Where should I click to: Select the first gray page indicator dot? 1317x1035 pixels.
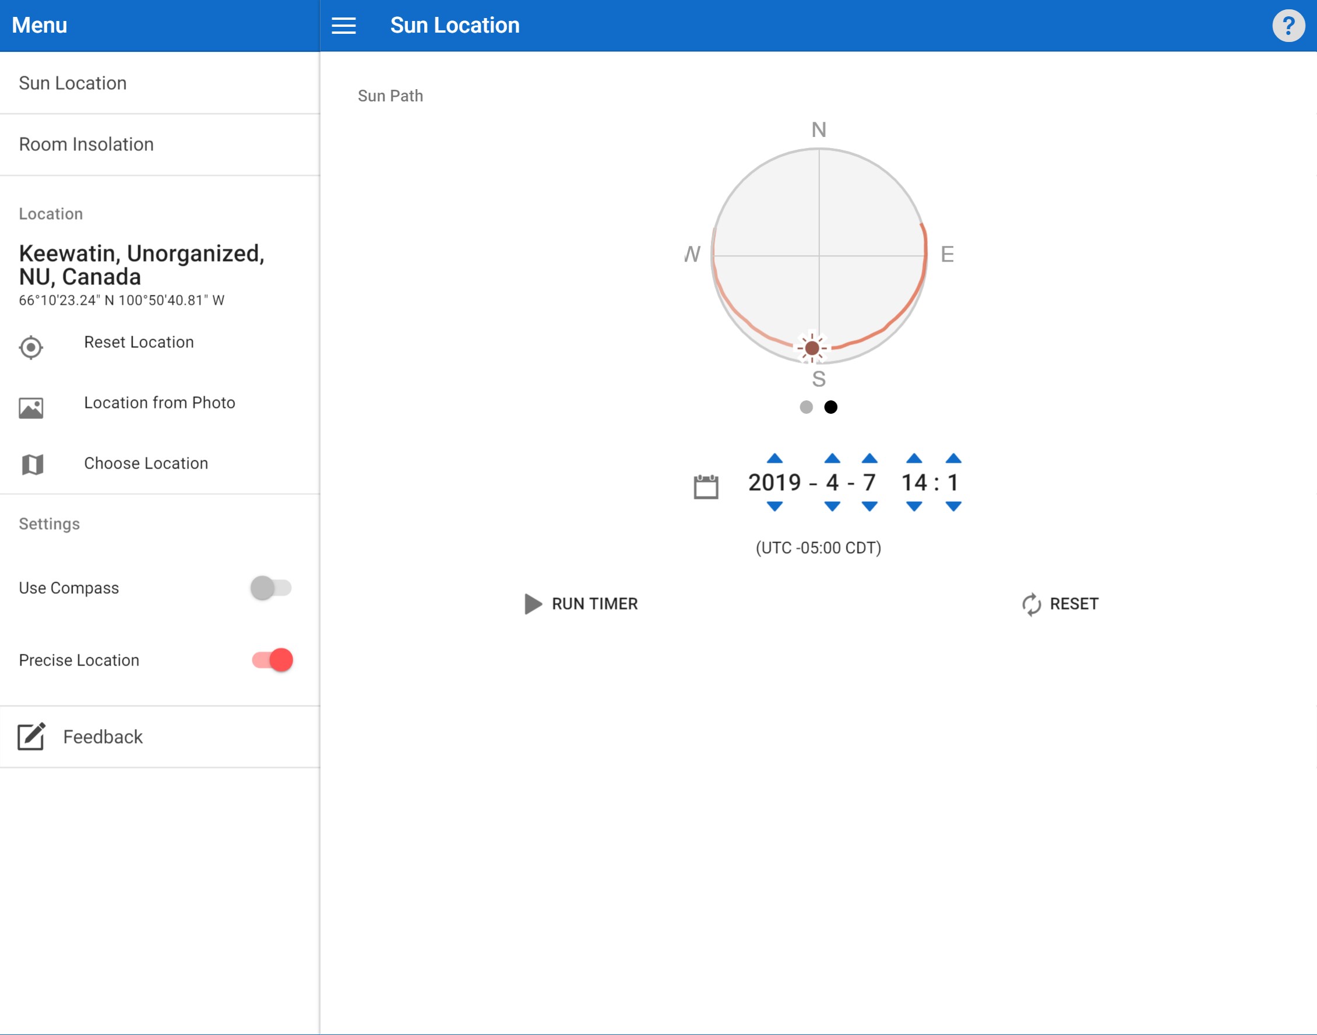point(806,407)
